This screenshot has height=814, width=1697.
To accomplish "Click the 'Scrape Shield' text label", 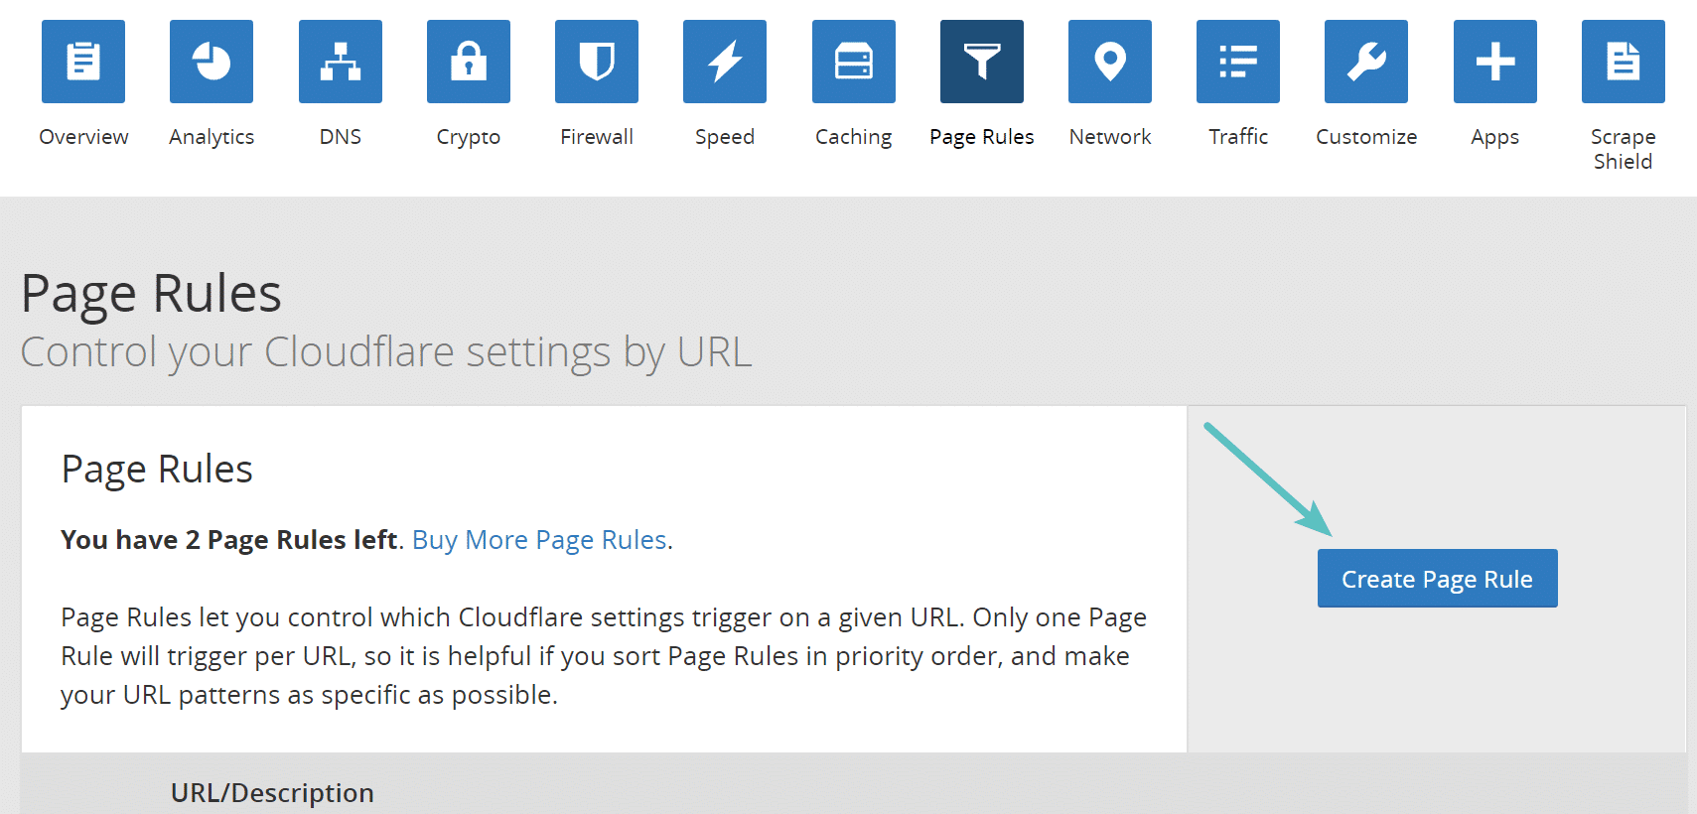I will point(1624,149).
